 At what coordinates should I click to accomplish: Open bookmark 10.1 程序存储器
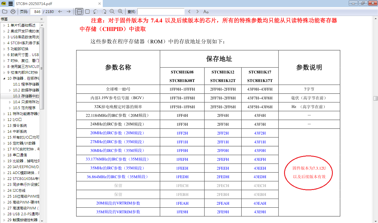click(26, 84)
